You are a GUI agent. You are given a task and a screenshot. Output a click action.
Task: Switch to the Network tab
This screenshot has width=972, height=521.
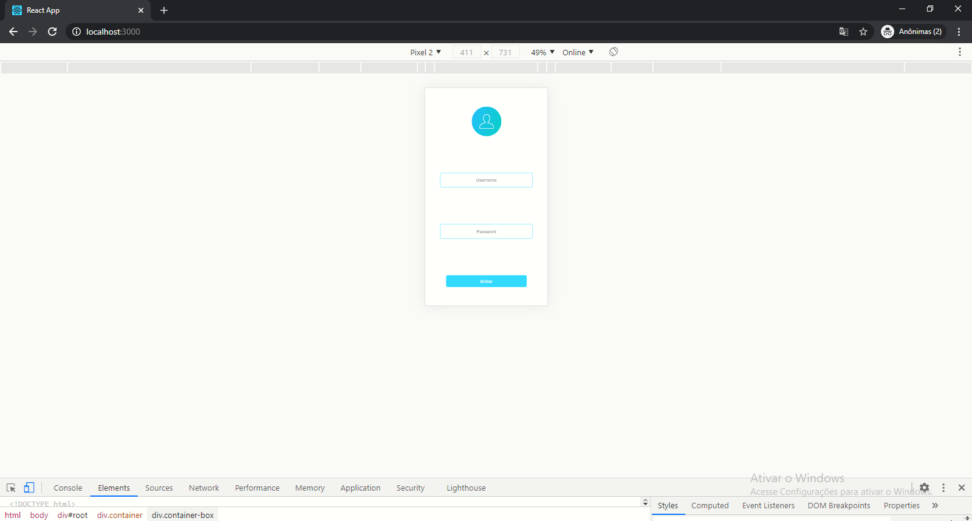(x=204, y=488)
